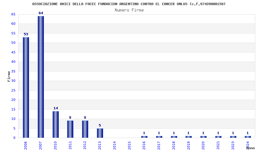Viewport: 258px width, 151px height.
Task: Click the Anno x-axis title
Action: (x=250, y=148)
